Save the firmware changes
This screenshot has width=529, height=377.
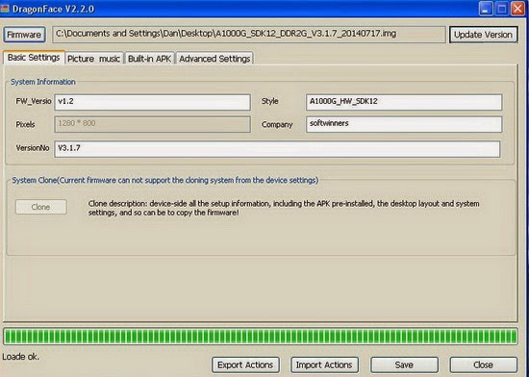tap(404, 364)
